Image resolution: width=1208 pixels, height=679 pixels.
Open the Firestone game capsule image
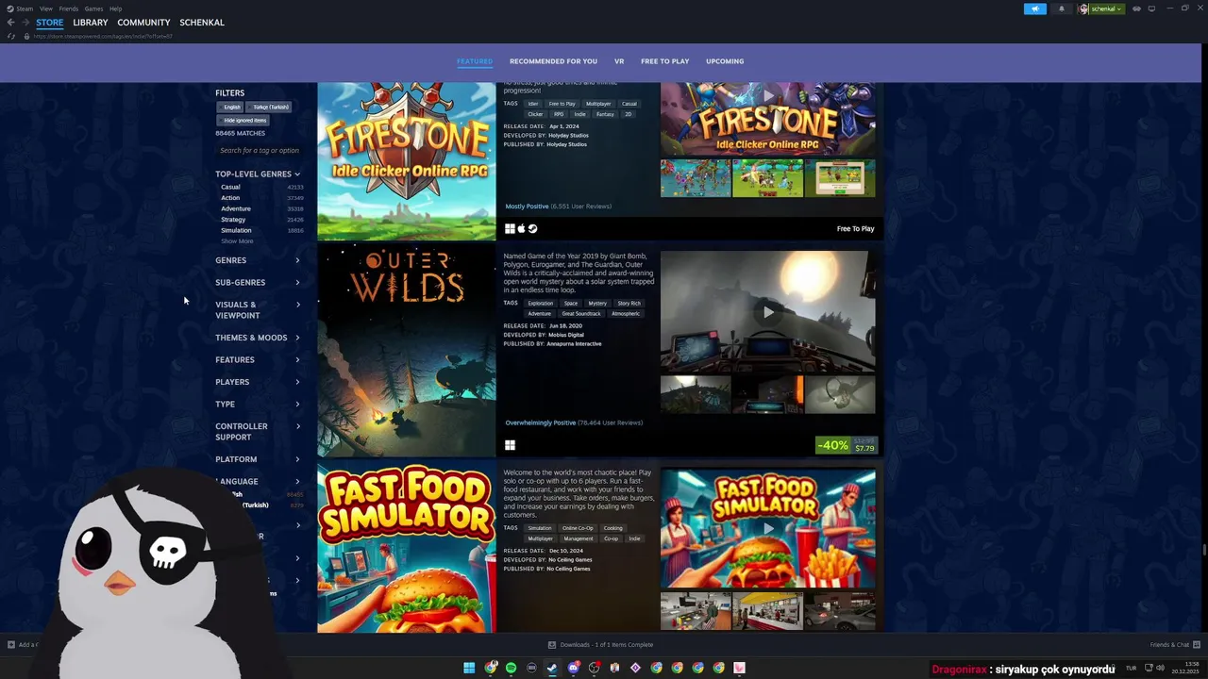(x=406, y=160)
